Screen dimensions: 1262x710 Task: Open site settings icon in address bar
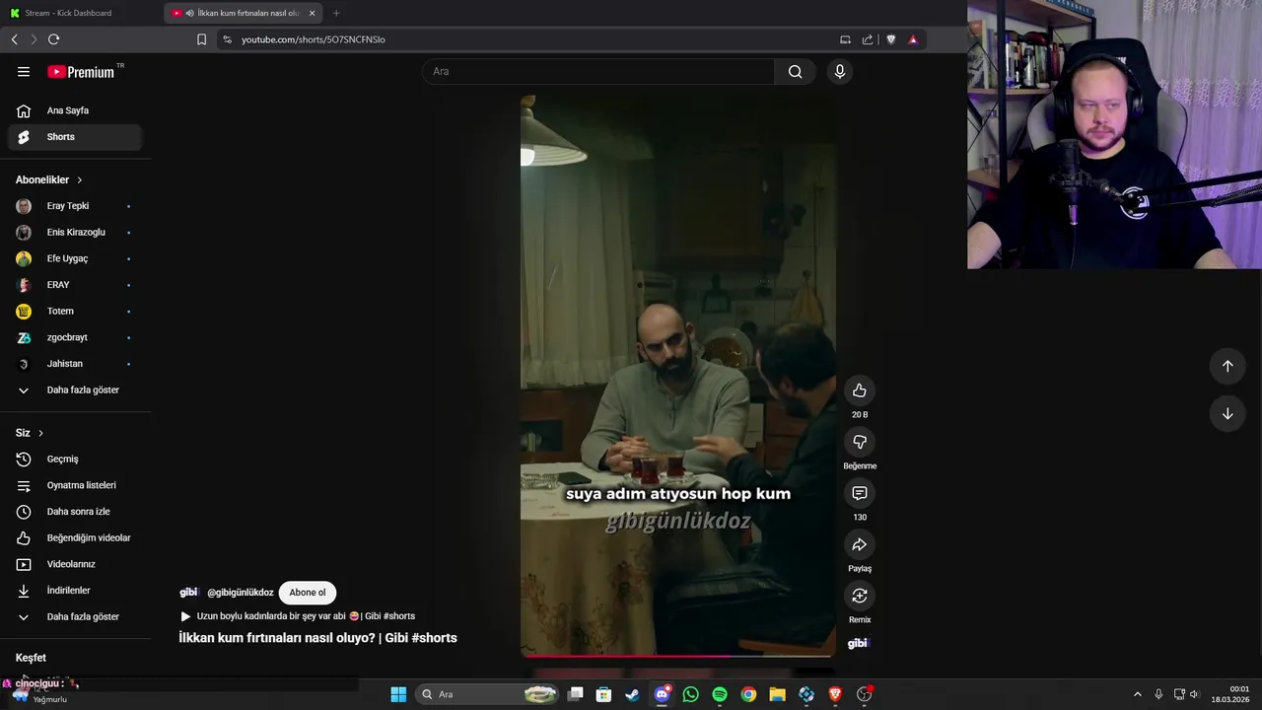click(227, 39)
